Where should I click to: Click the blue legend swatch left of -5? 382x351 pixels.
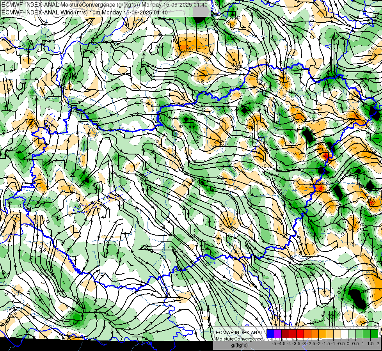point(270,334)
